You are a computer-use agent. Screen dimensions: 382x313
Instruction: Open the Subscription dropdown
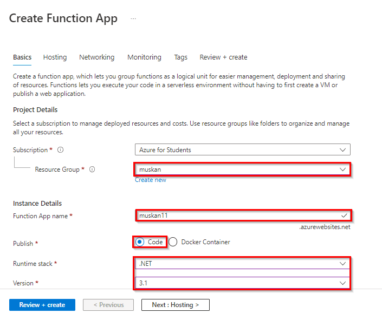(243, 149)
